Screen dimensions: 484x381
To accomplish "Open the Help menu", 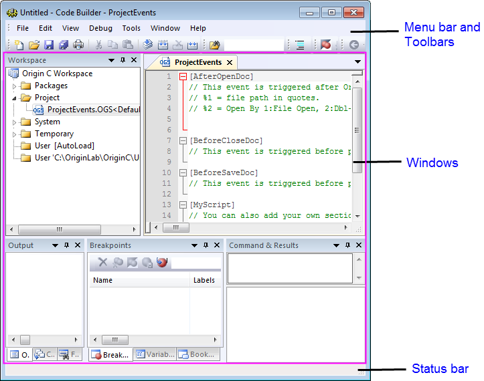I will pos(198,28).
